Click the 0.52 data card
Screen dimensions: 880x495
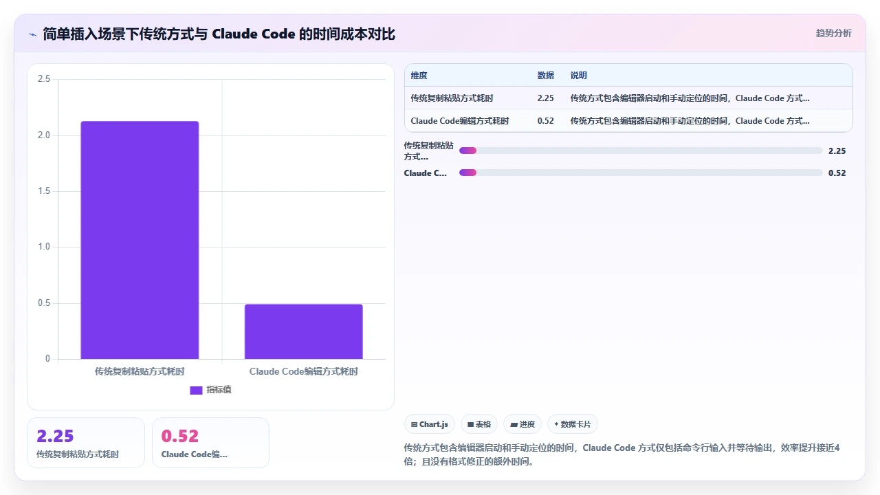(210, 443)
